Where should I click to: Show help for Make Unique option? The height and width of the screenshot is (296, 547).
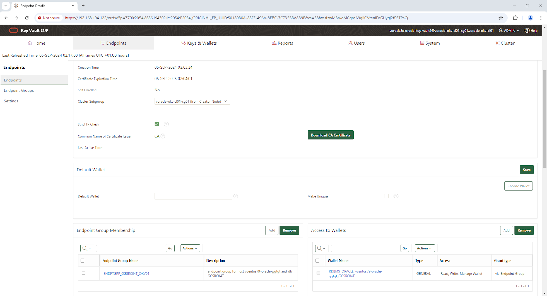pyautogui.click(x=396, y=196)
